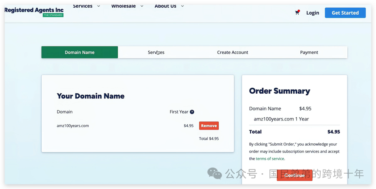Click the First Year column label
Viewport: 376px width, 189px height.
click(179, 112)
